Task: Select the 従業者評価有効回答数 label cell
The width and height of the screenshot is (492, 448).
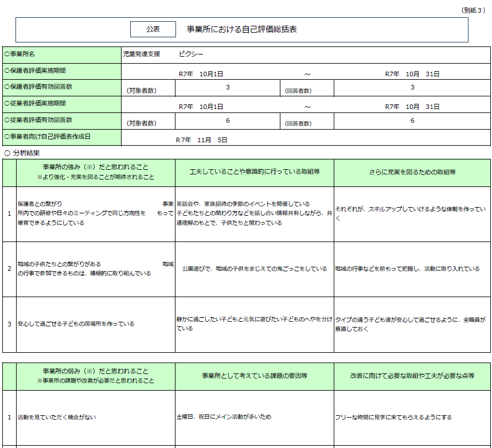Action: (62, 120)
